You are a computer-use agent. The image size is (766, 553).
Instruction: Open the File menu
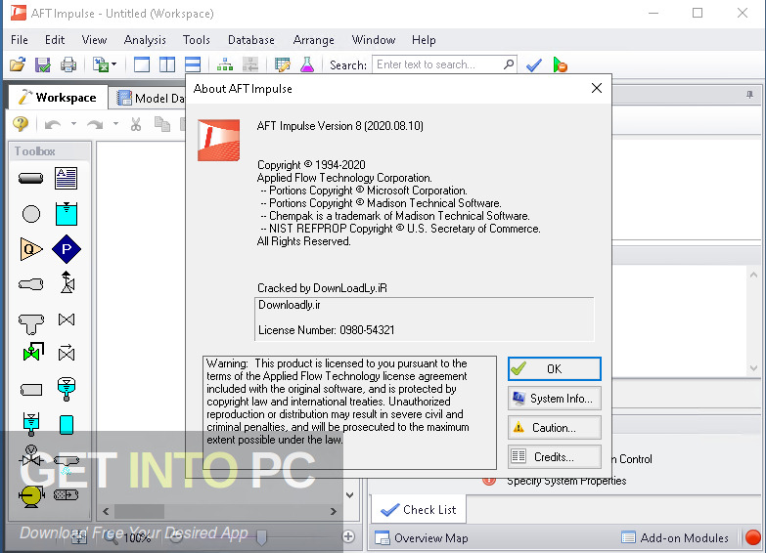(19, 40)
